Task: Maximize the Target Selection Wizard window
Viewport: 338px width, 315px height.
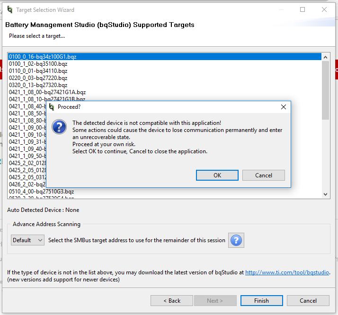Action: 302,9
